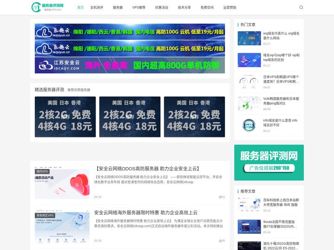Open article 日本VPS和韩国VPS哪个速度快
Screen dimensions: 334x250
click(281, 79)
